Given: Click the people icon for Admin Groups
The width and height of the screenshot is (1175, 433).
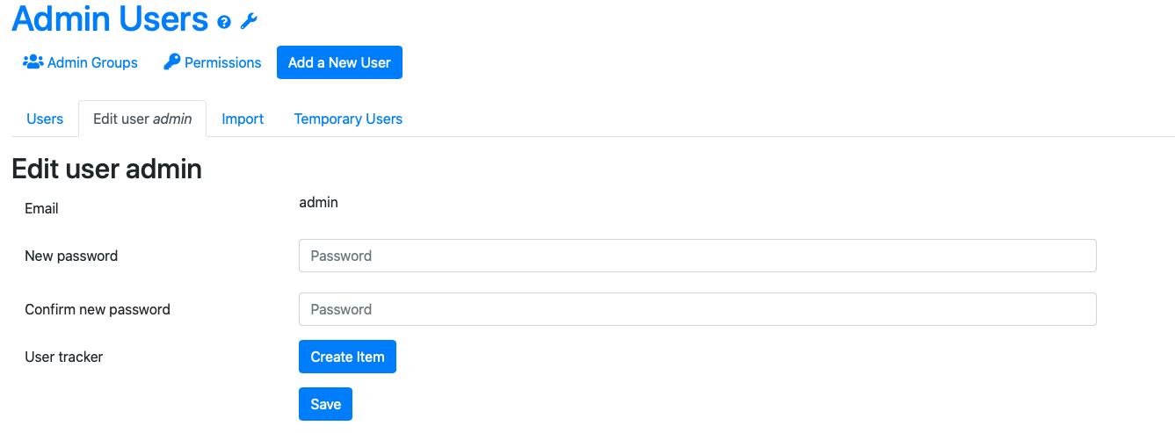Looking at the screenshot, I should 33,62.
